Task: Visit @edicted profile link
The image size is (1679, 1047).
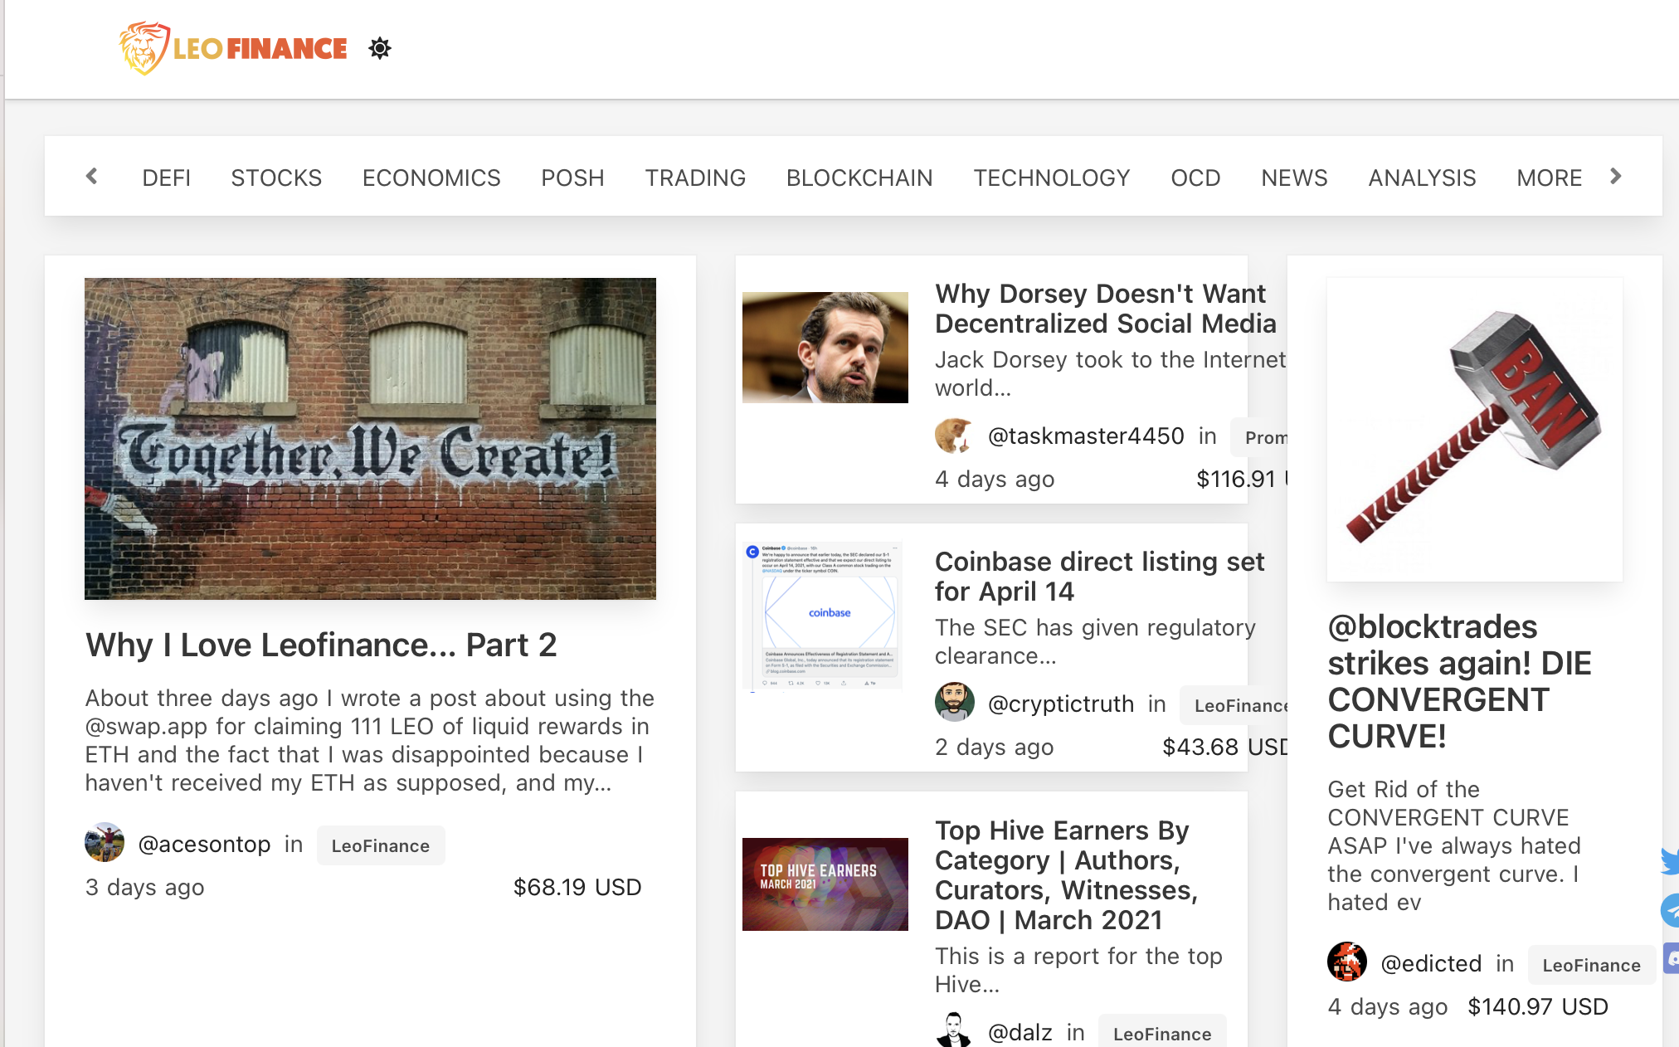Action: 1431,964
